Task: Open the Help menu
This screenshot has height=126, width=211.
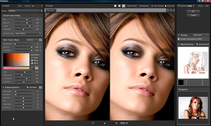Action: [207, 6]
